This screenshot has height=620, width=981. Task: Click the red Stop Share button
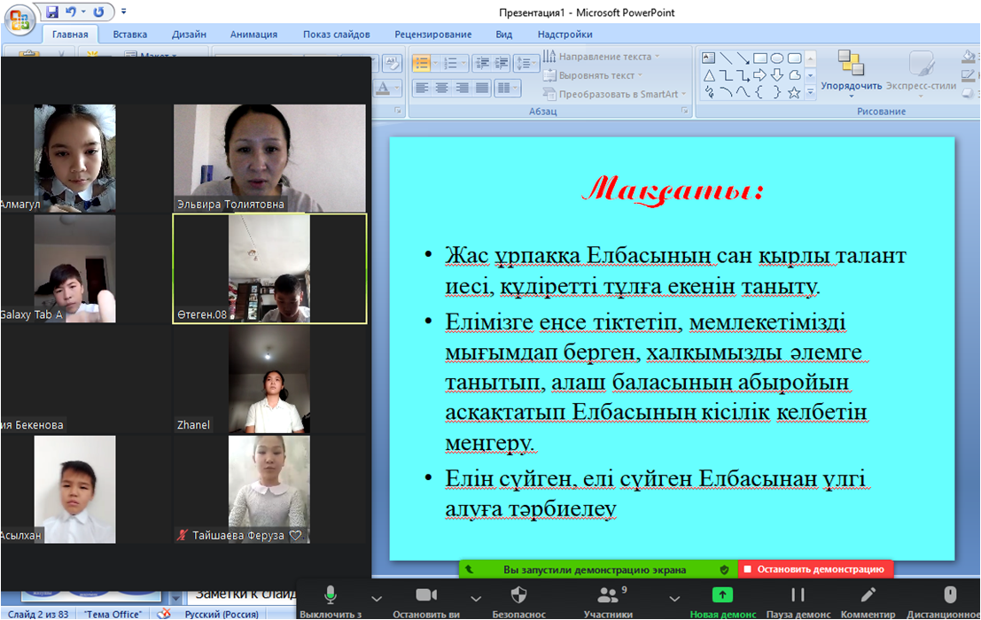[x=814, y=570]
